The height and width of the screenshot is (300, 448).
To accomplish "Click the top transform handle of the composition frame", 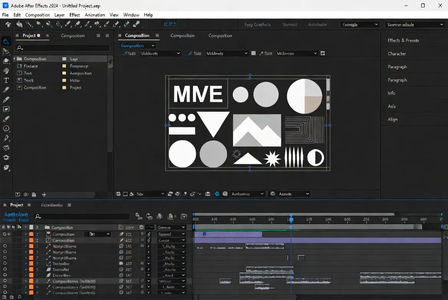I will tap(250, 76).
